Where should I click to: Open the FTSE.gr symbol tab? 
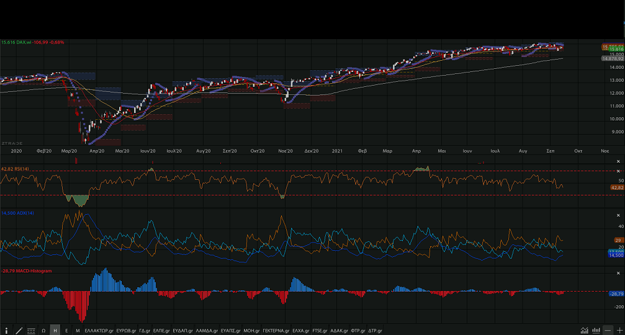coord(320,331)
